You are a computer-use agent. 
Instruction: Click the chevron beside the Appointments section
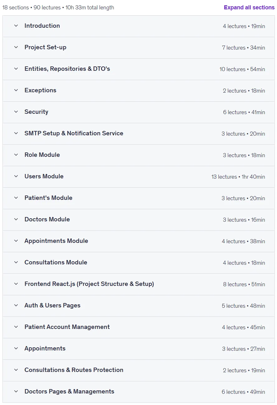click(16, 348)
